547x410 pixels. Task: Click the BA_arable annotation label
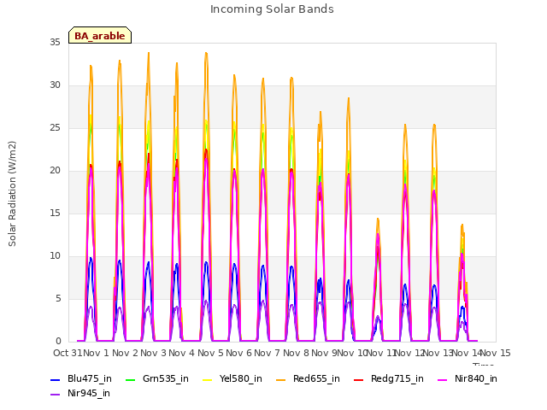(x=100, y=36)
